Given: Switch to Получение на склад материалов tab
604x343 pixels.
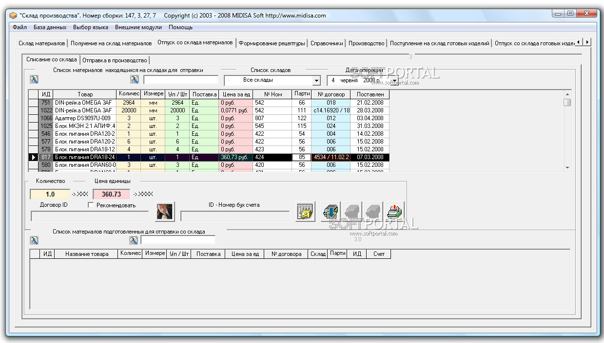Looking at the screenshot, I should tap(111, 43).
